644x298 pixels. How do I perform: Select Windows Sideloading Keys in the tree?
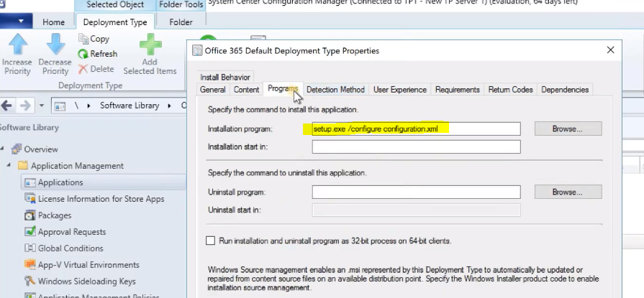[x=86, y=281]
